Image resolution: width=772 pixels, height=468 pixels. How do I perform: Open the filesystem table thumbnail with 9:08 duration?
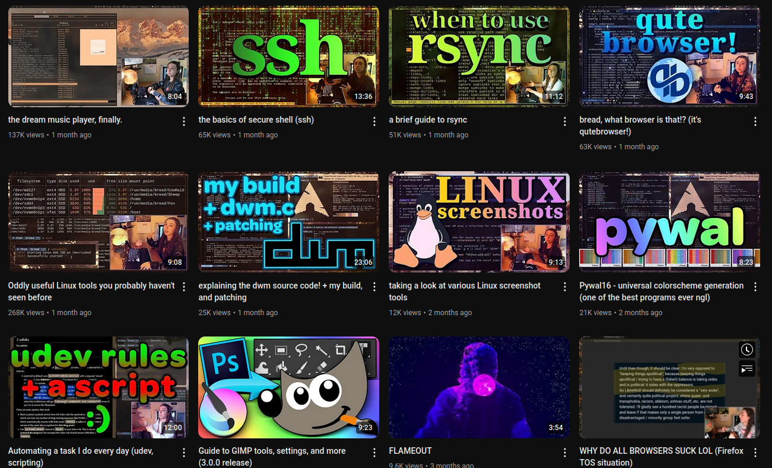pos(99,222)
